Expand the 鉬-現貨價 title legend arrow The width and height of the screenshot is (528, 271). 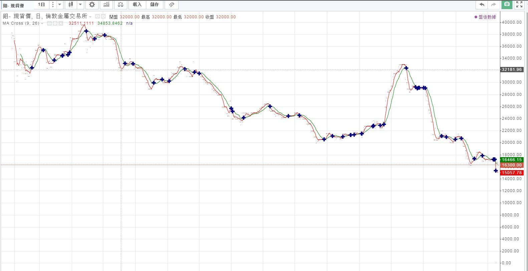[x=90, y=17]
